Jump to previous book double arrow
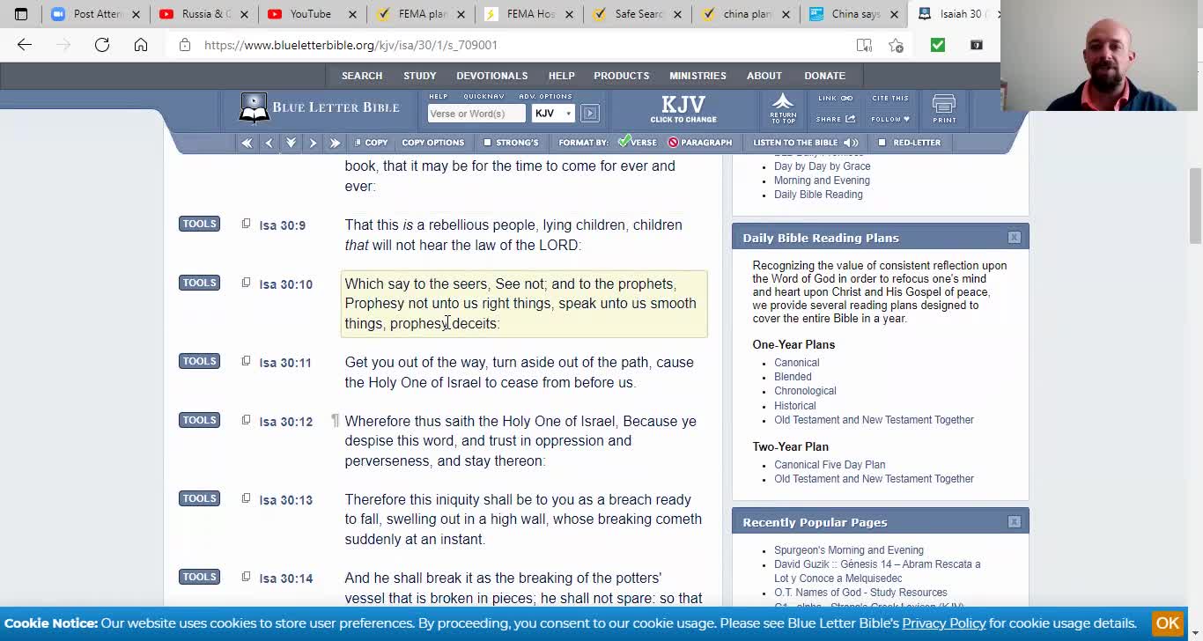This screenshot has width=1203, height=641. pyautogui.click(x=247, y=143)
